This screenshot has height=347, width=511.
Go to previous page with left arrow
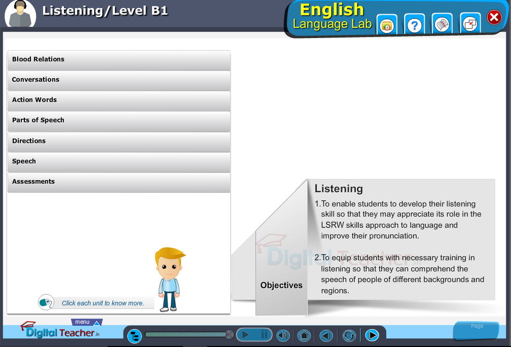tap(326, 335)
